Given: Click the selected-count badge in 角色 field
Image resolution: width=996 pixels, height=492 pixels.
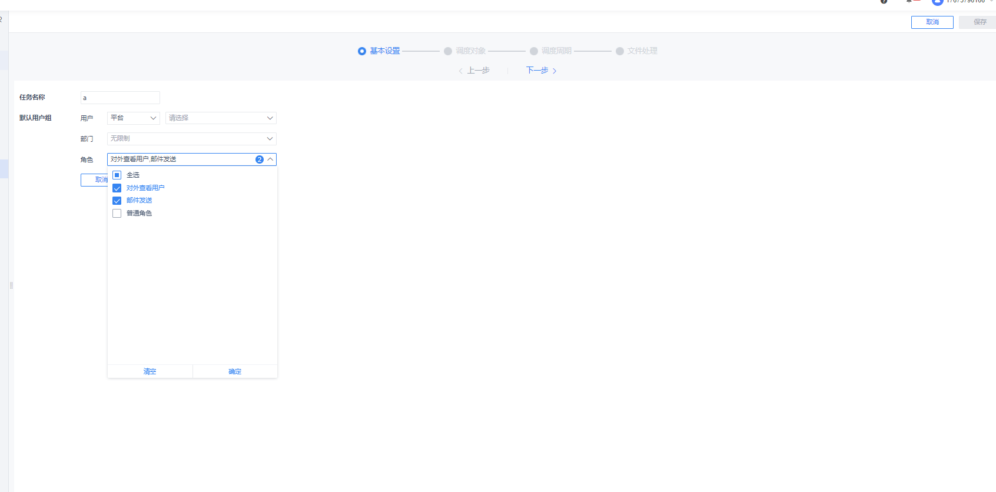Looking at the screenshot, I should pyautogui.click(x=260, y=159).
